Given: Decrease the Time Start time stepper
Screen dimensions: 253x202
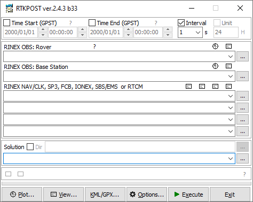Looking at the screenshot, I should click(x=82, y=35).
